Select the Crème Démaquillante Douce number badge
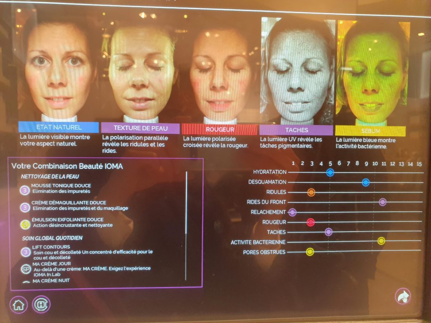The height and width of the screenshot is (323, 431). (x=25, y=207)
